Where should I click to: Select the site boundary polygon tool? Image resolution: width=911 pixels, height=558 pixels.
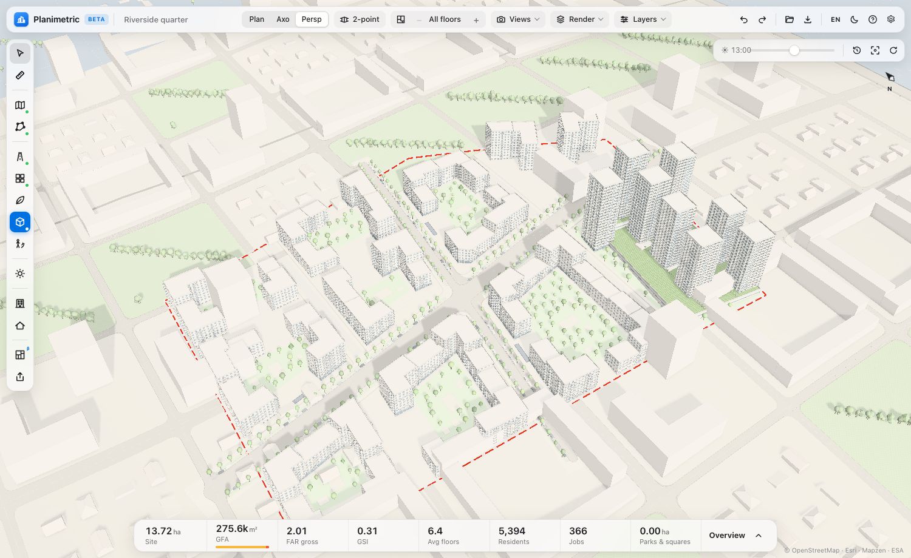coord(20,127)
